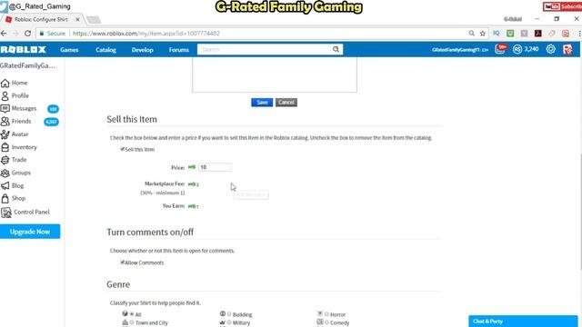Image resolution: width=582 pixels, height=327 pixels.
Task: Open the friends count badge
Action: pos(51,122)
